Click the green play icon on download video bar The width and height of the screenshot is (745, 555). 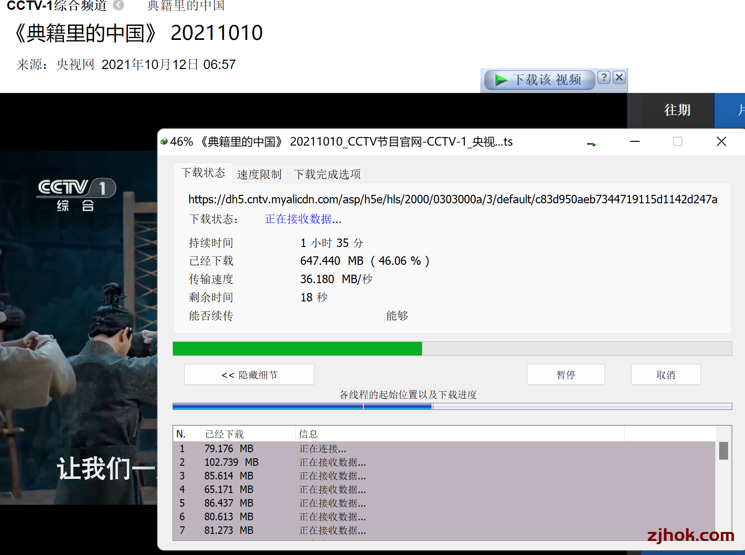[501, 80]
